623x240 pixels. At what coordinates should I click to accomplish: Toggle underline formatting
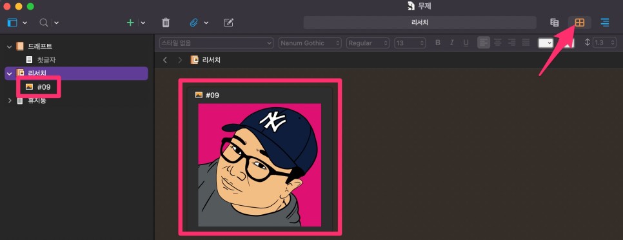point(466,43)
